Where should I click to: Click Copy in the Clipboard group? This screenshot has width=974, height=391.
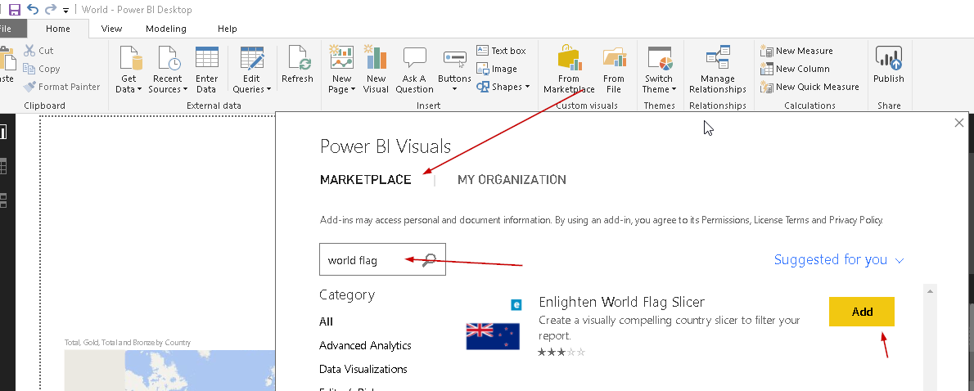pyautogui.click(x=42, y=69)
